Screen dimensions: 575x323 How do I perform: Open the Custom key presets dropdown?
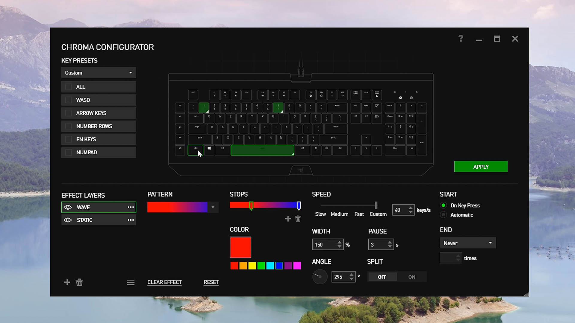tap(99, 73)
